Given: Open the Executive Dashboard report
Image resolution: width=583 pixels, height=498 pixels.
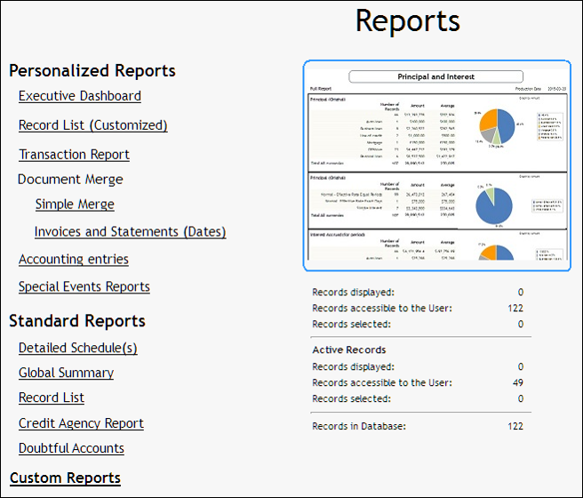Looking at the screenshot, I should (x=79, y=96).
